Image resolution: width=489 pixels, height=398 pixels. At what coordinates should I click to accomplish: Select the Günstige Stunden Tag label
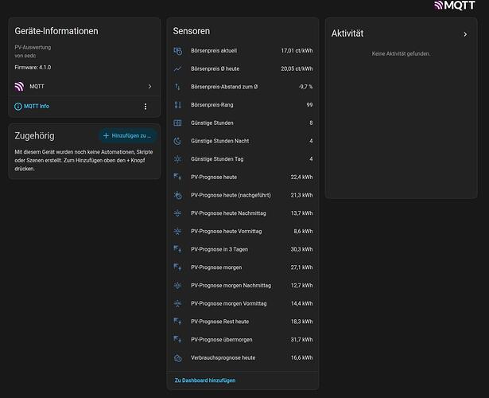tap(217, 159)
